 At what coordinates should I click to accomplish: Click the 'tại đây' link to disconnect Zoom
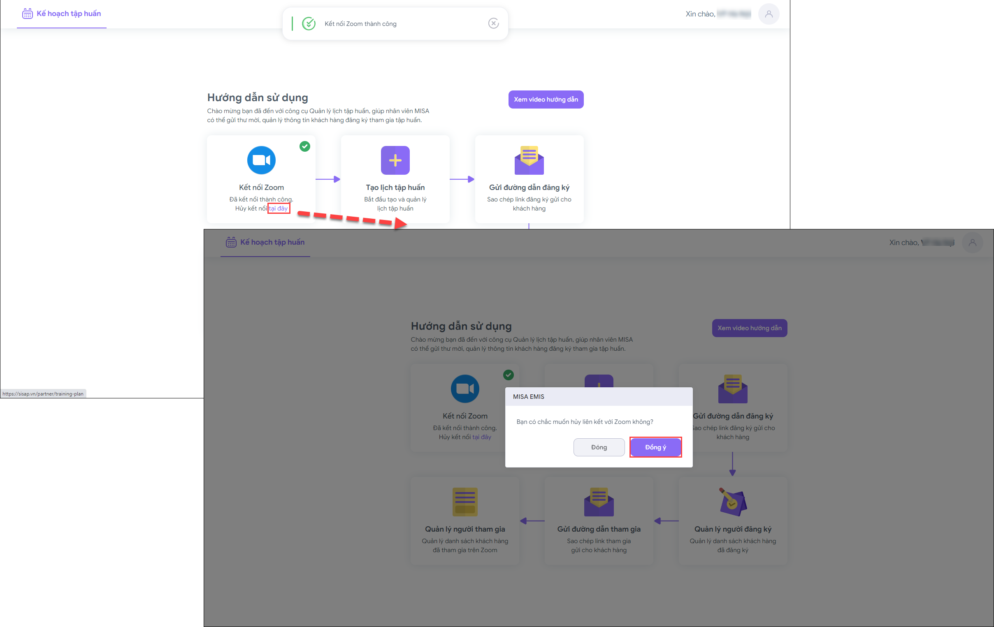pos(279,208)
